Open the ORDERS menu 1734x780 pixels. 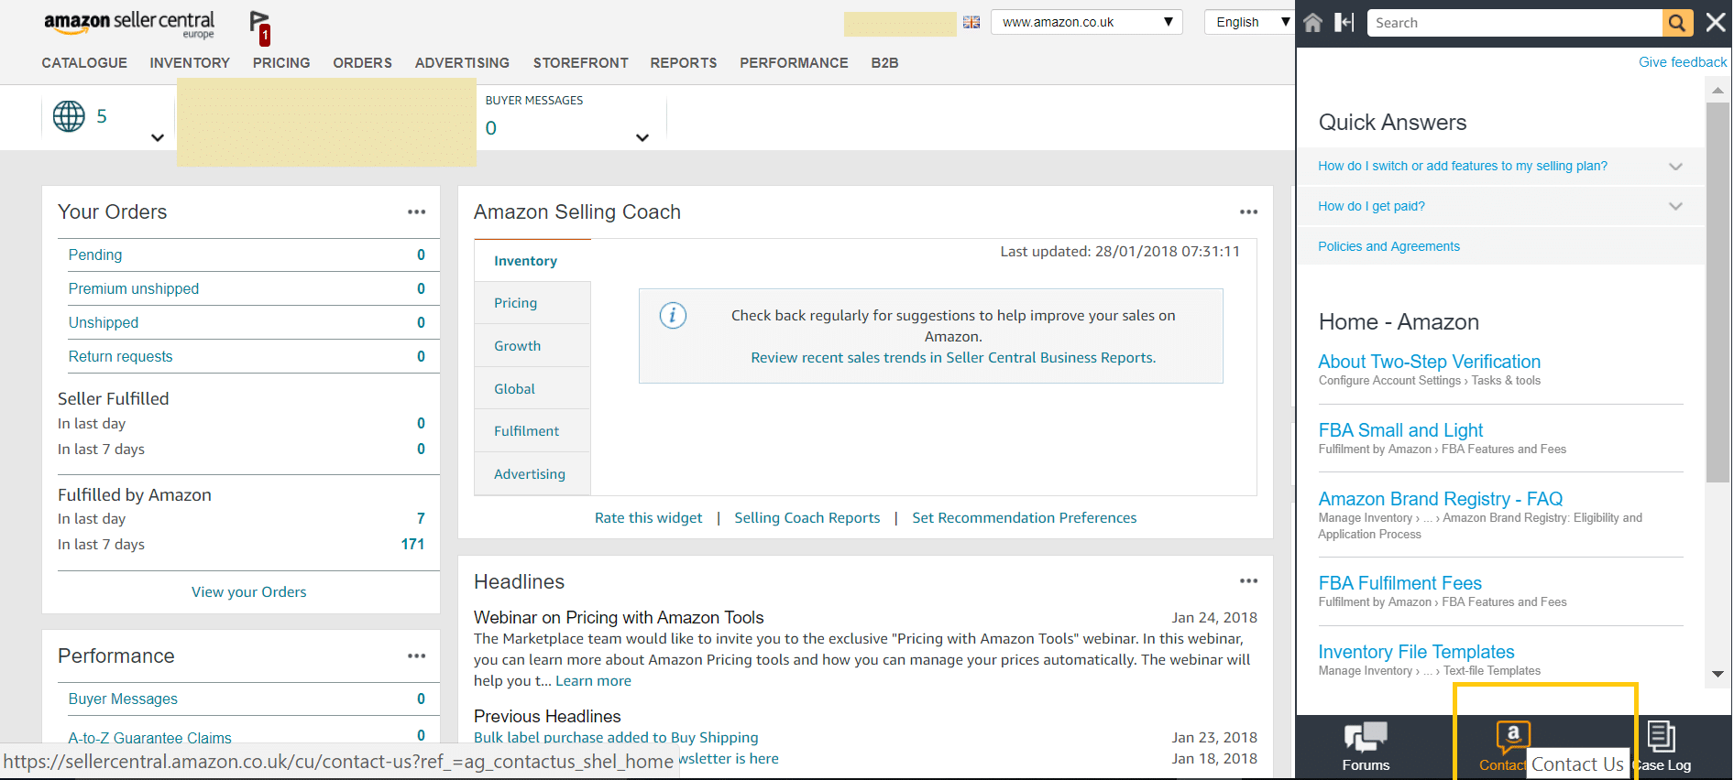[362, 63]
